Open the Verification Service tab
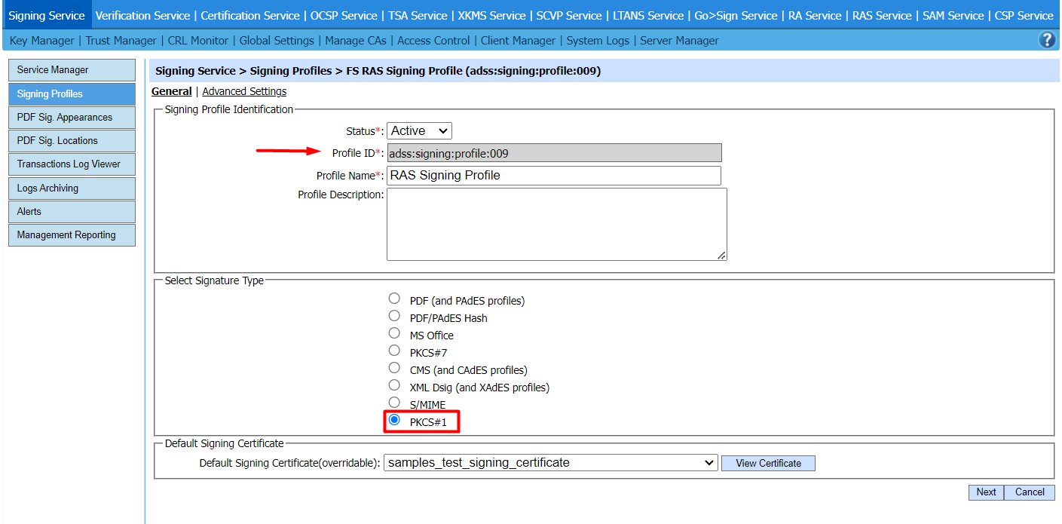The width and height of the screenshot is (1062, 524). (x=142, y=16)
